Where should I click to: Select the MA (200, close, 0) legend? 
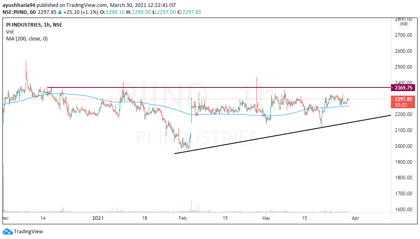click(x=27, y=39)
